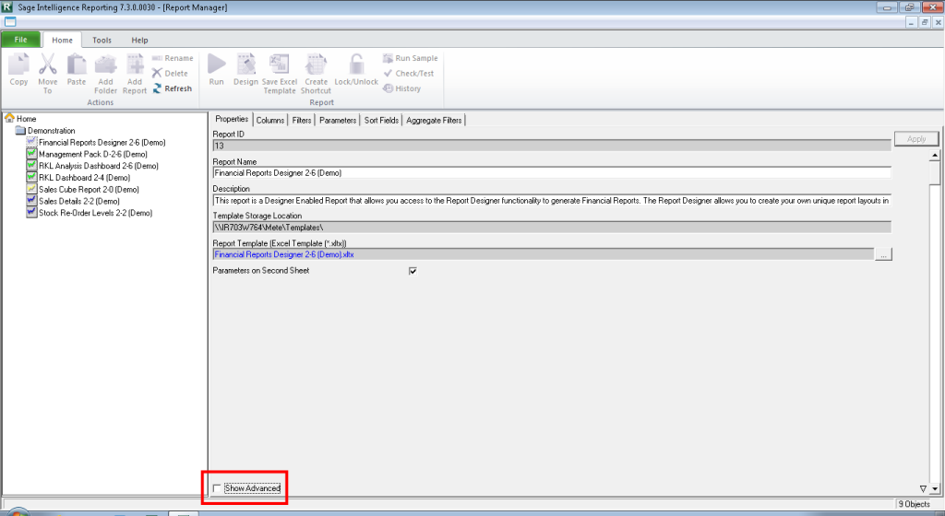Select the Home node in tree

(21, 119)
